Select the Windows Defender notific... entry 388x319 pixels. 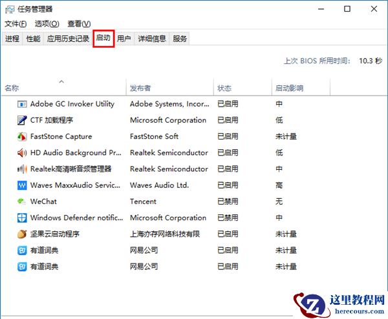click(x=76, y=218)
